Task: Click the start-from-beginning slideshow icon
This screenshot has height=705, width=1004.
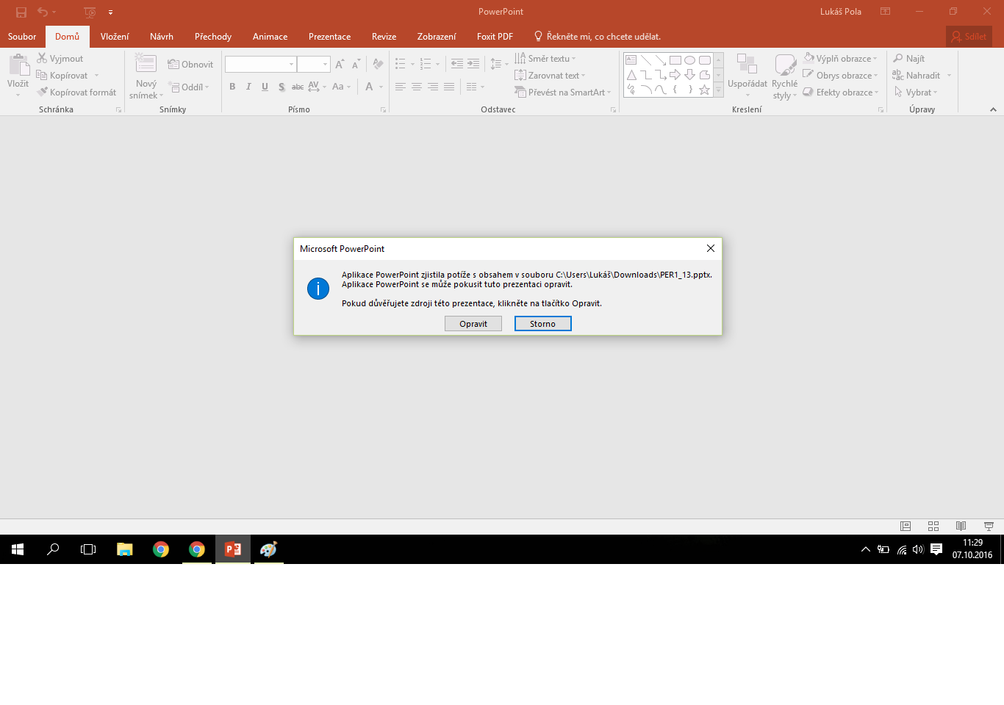Action: point(90,12)
